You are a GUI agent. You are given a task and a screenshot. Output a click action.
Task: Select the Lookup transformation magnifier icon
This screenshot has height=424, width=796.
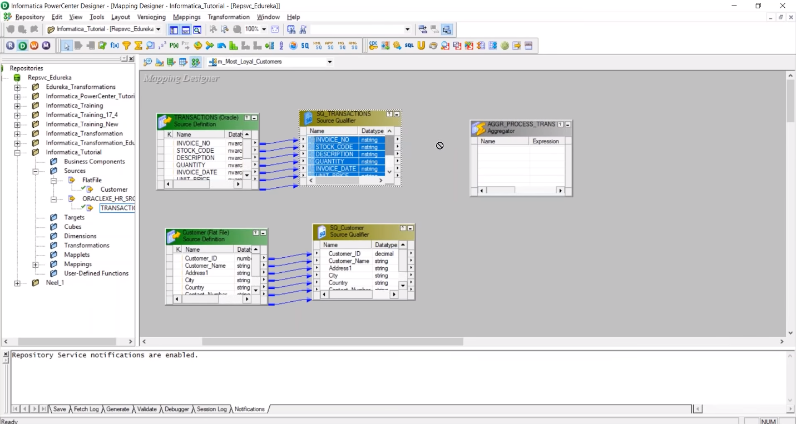pyautogui.click(x=150, y=46)
